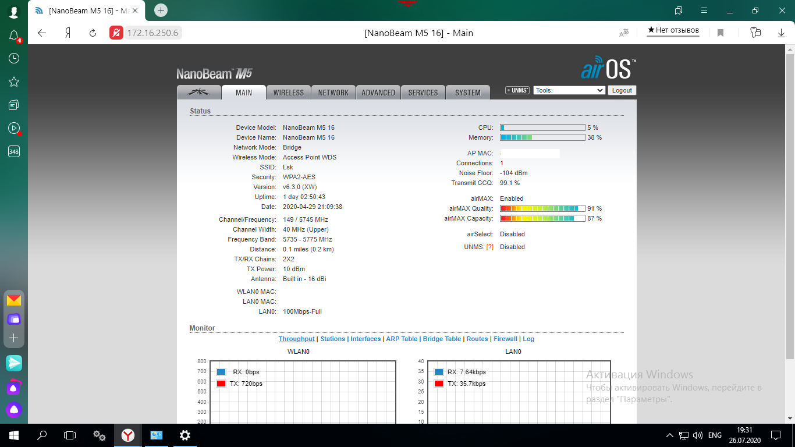Open the video play icon in sidebar
795x447 pixels.
[x=14, y=128]
